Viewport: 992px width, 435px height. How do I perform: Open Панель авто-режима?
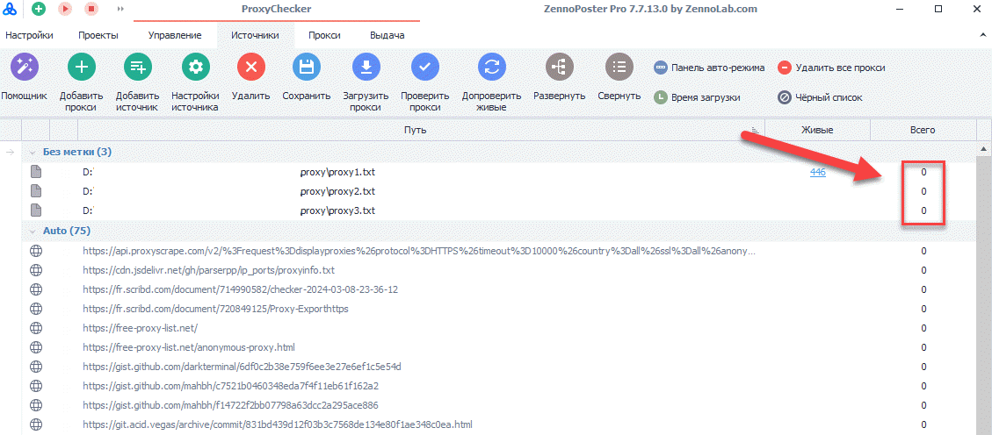point(709,68)
